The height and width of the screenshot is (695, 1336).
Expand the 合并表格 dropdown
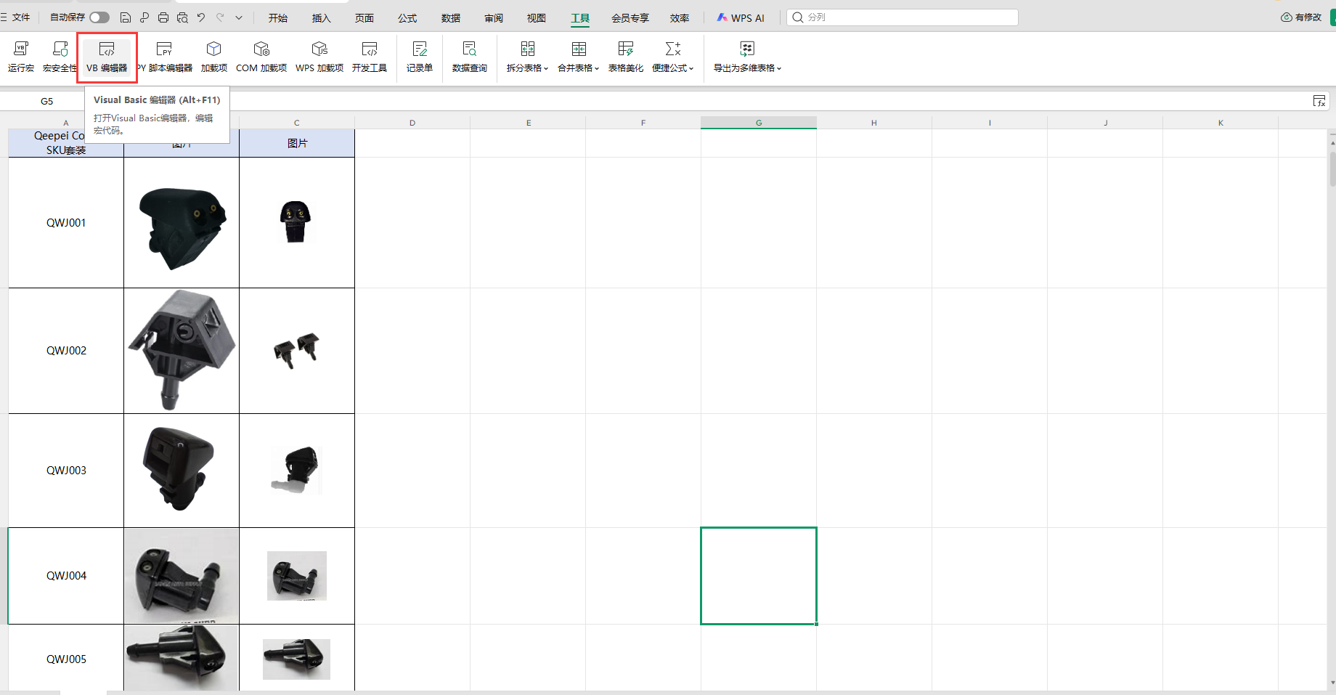[x=579, y=57]
